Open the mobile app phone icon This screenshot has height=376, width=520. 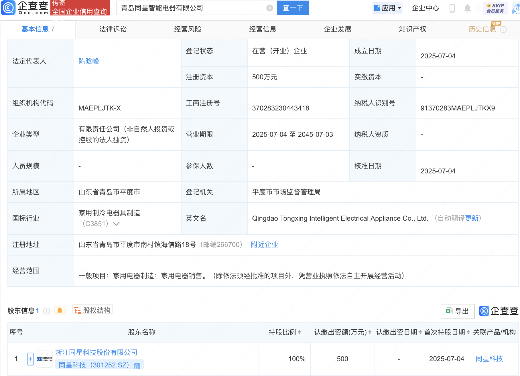(x=452, y=8)
